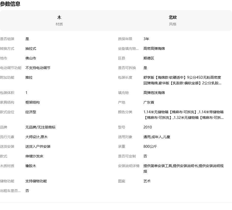The image size is (232, 210).
Task: Select the 木 材质 highlight card
Action: coord(59,21)
